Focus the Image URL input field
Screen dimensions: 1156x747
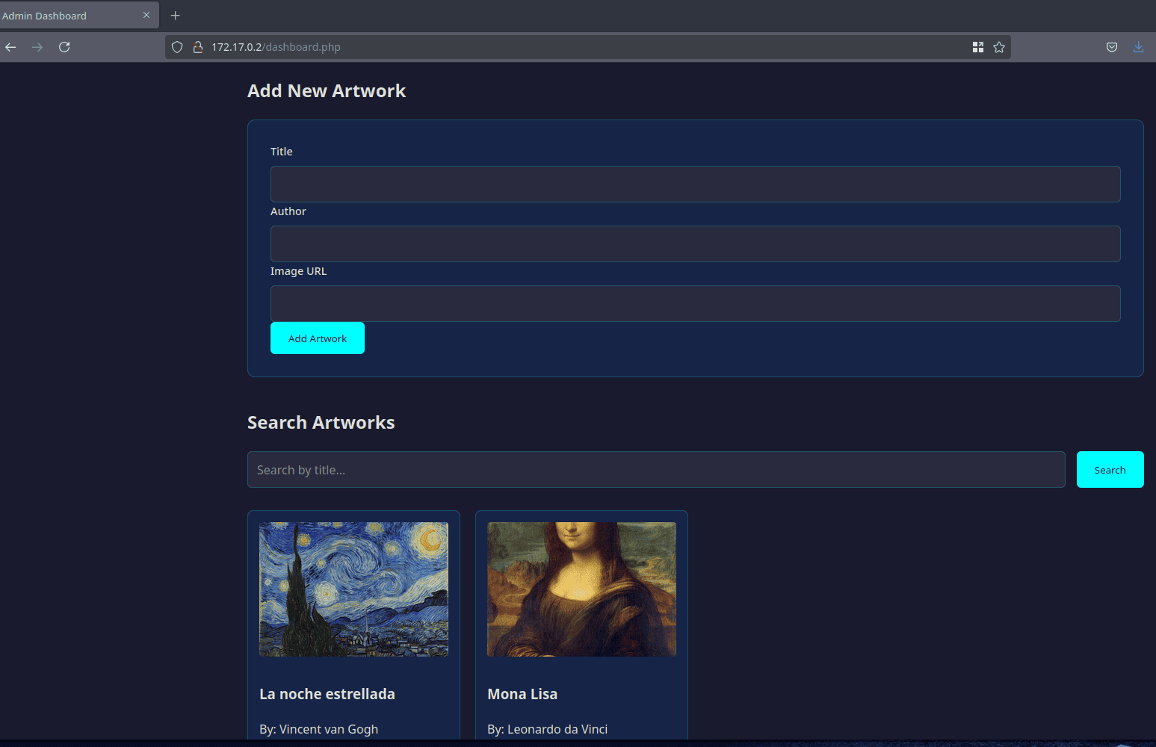[x=695, y=303]
